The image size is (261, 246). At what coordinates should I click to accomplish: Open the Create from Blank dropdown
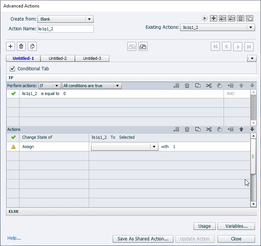(66, 19)
